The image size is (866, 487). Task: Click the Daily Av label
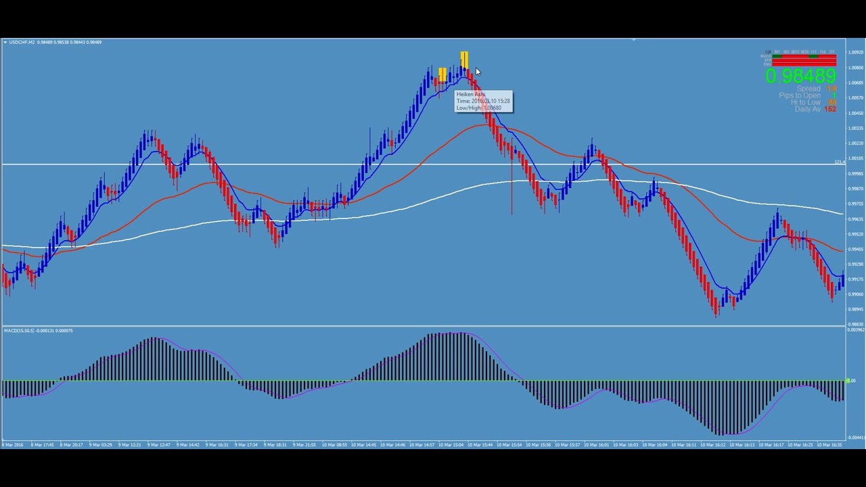coord(808,109)
